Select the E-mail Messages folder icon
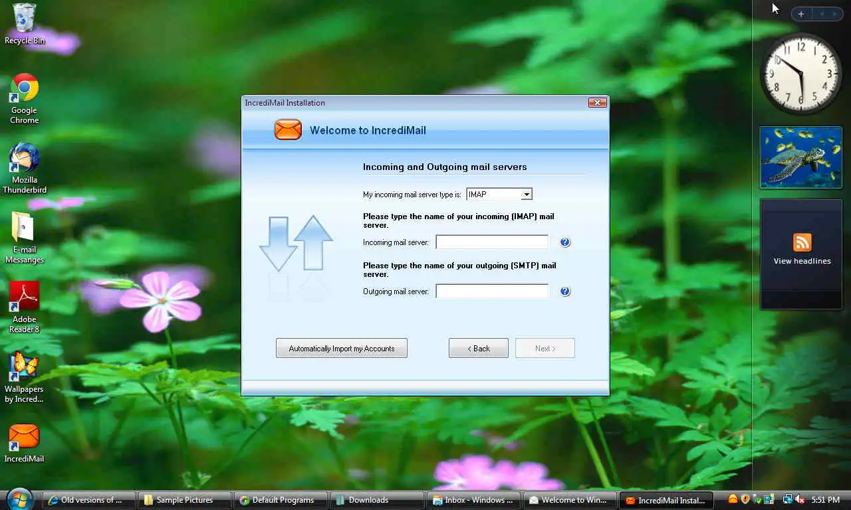The width and height of the screenshot is (851, 510). (x=25, y=238)
